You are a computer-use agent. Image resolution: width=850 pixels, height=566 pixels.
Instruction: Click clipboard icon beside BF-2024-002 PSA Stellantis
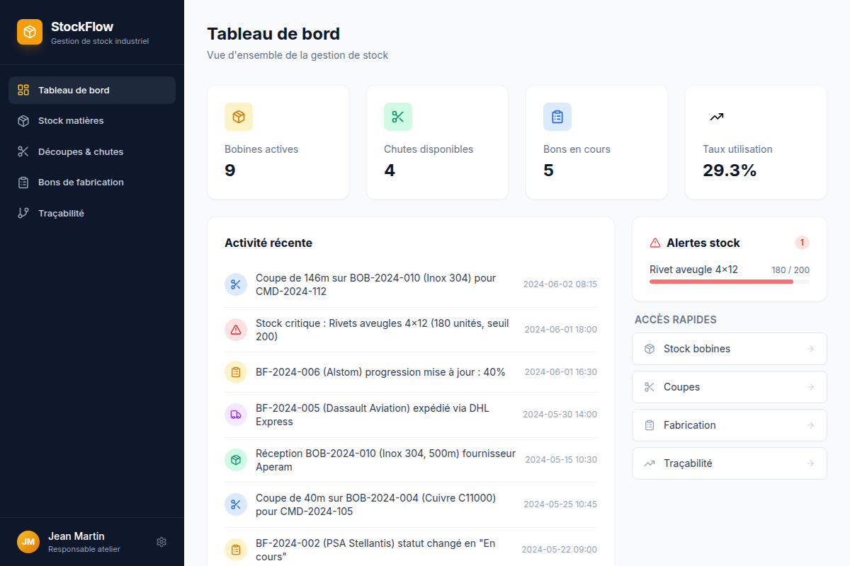pyautogui.click(x=236, y=550)
